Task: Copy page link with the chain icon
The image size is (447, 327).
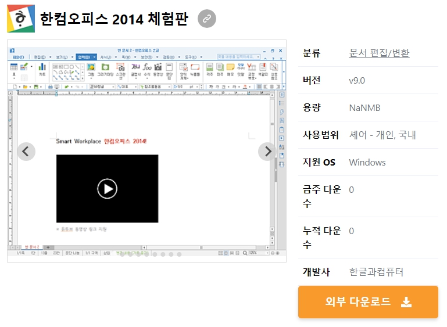Action: click(207, 19)
